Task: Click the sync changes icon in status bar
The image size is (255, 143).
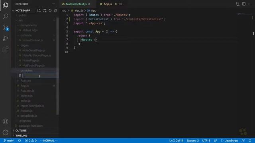Action: tap(20, 141)
